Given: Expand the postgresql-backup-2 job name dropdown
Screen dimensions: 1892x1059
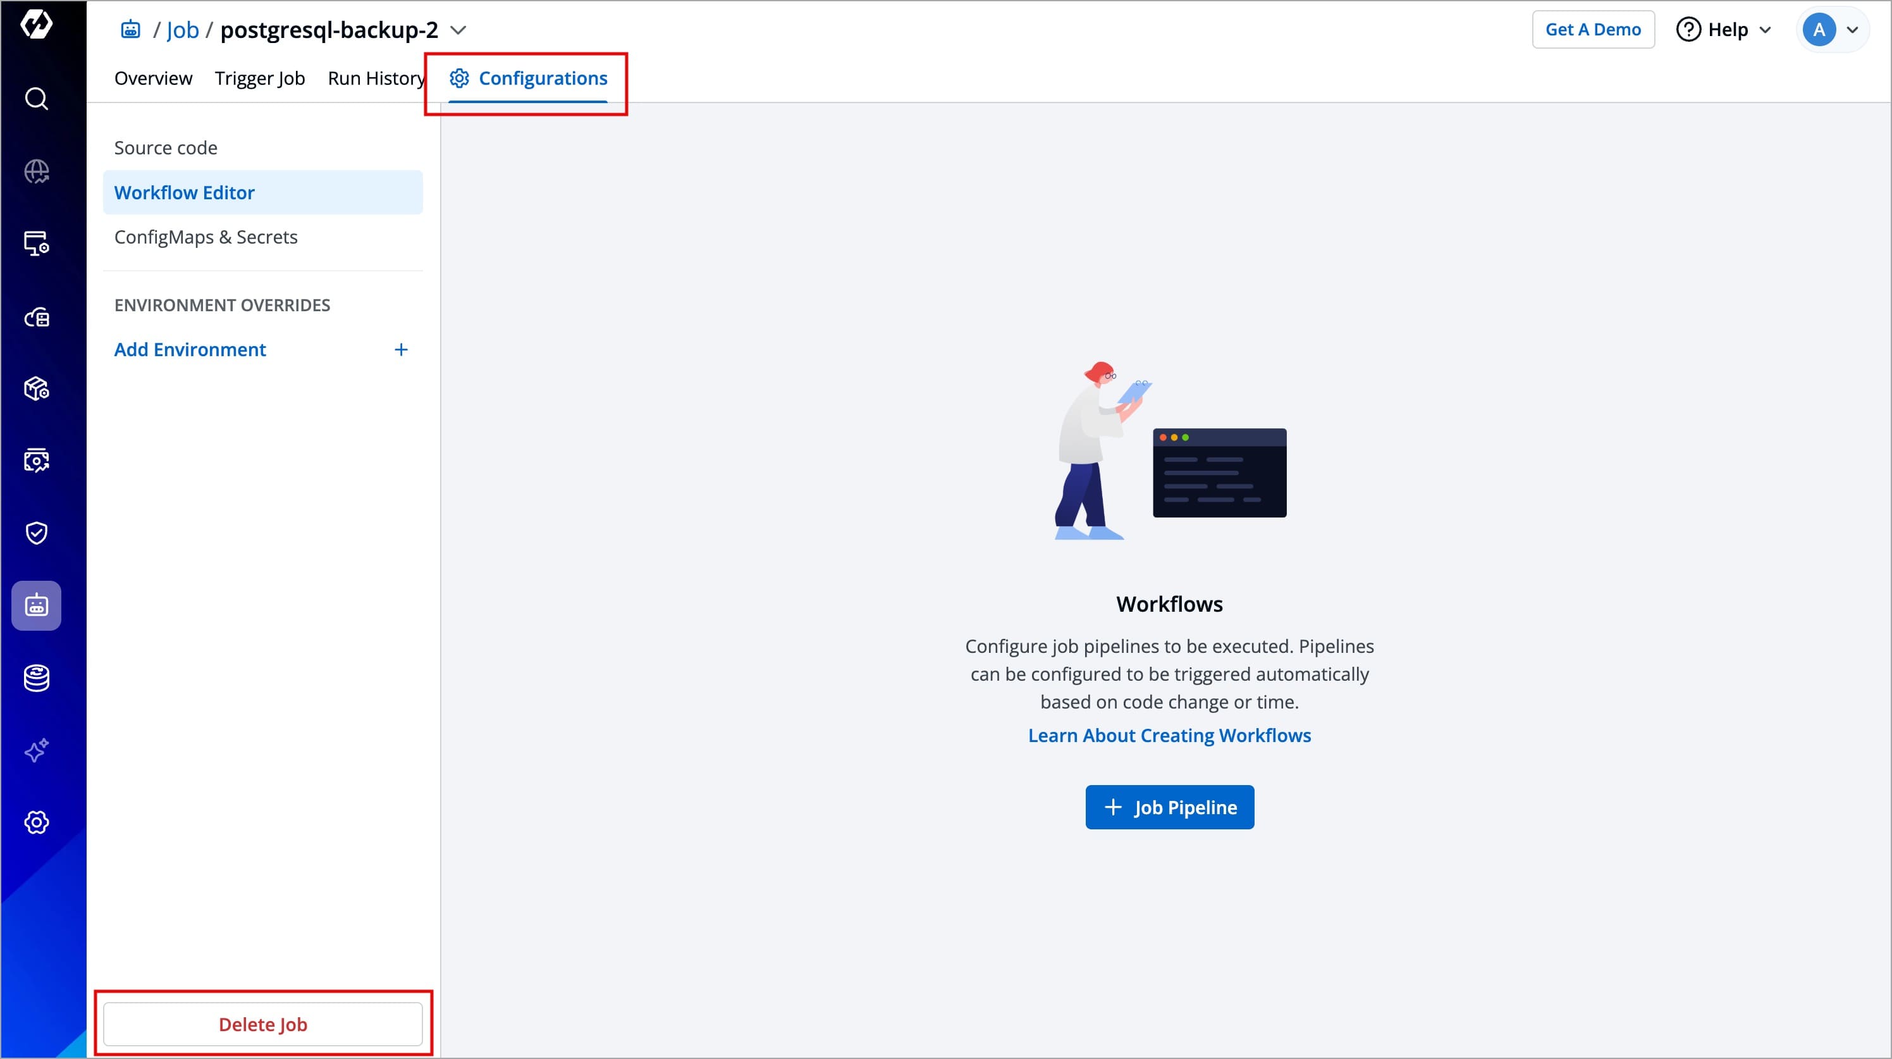Looking at the screenshot, I should pyautogui.click(x=458, y=30).
